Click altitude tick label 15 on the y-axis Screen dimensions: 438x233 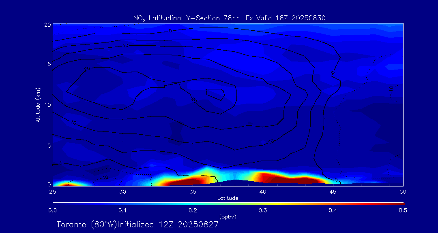tap(46, 64)
